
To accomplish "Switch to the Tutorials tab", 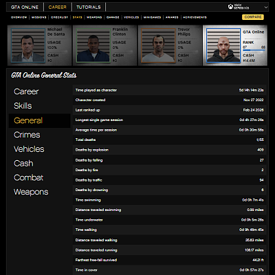I will [89, 7].
